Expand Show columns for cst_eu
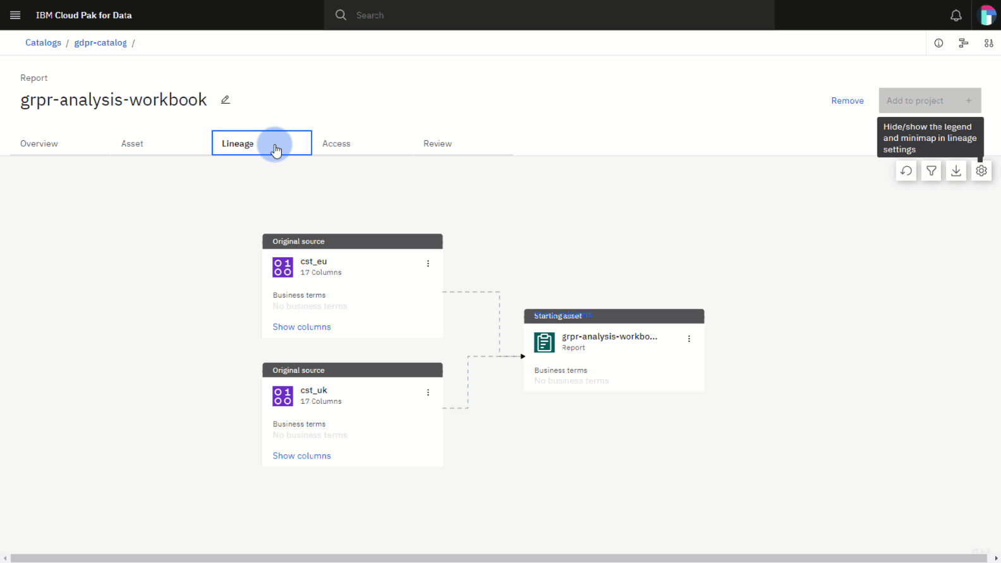 click(x=301, y=327)
